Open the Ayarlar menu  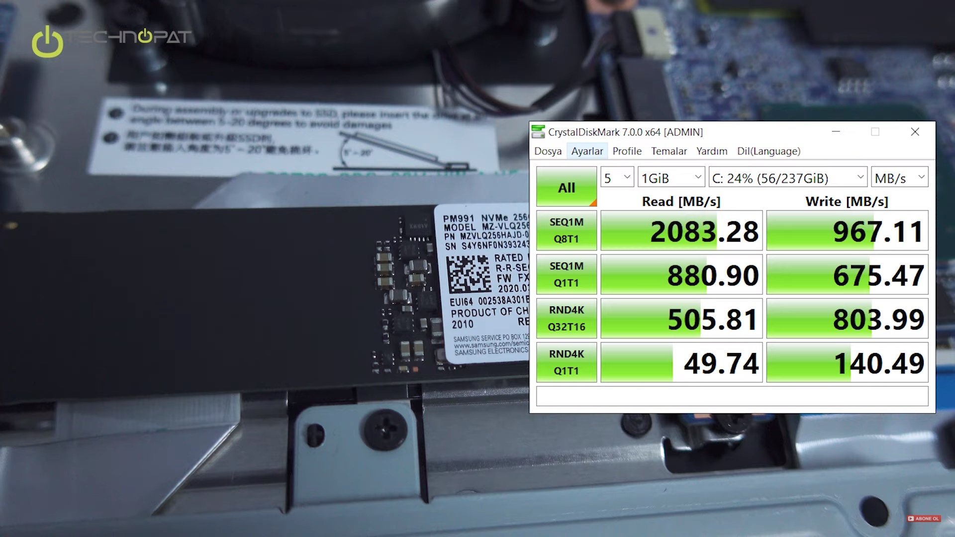tap(587, 151)
